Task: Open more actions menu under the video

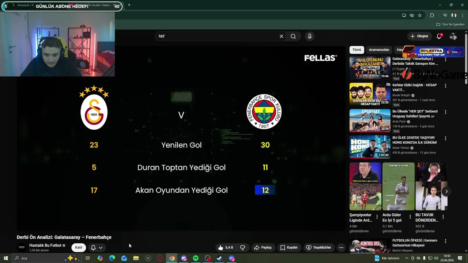Action: [341, 248]
